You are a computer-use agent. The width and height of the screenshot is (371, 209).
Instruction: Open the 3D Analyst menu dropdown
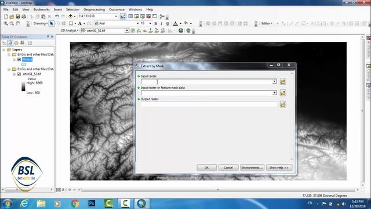[70, 31]
